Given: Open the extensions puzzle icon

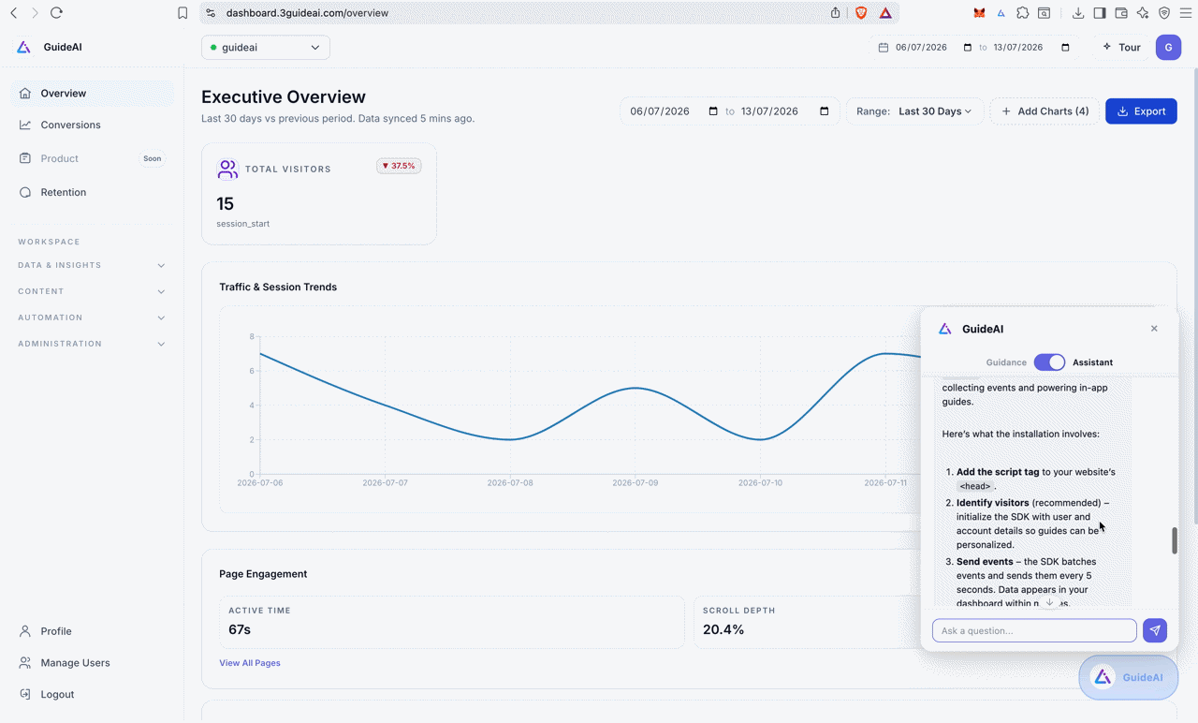Looking at the screenshot, I should tap(1022, 13).
